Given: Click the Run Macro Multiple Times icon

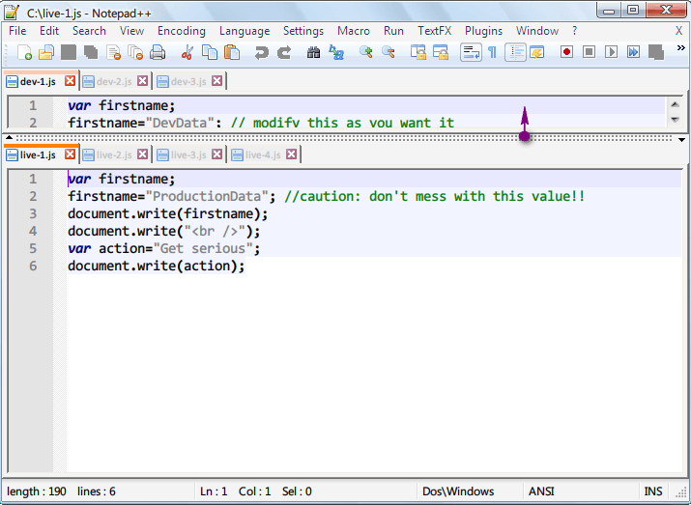Looking at the screenshot, I should 634,52.
